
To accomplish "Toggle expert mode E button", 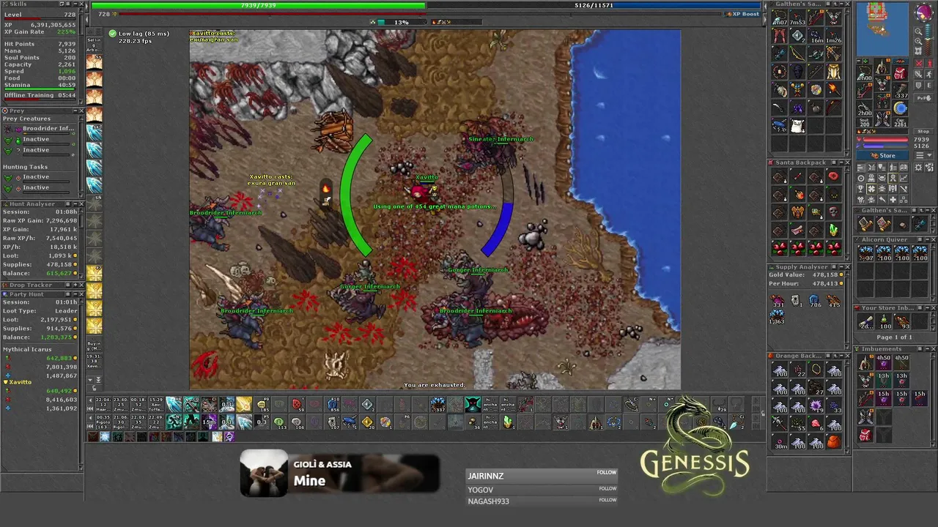I will [929, 85].
